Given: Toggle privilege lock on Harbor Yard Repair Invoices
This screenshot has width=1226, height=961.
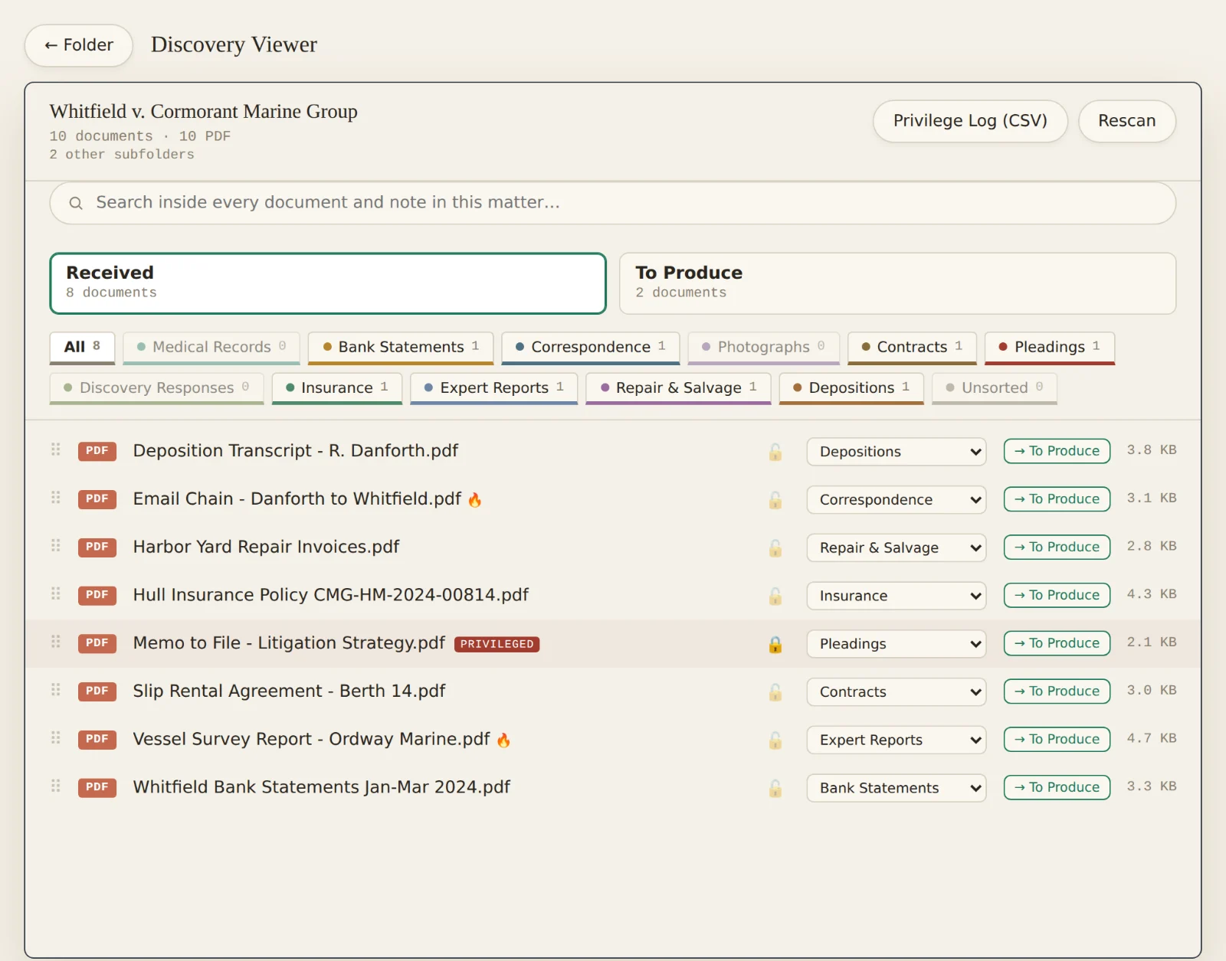Looking at the screenshot, I should click(x=775, y=548).
